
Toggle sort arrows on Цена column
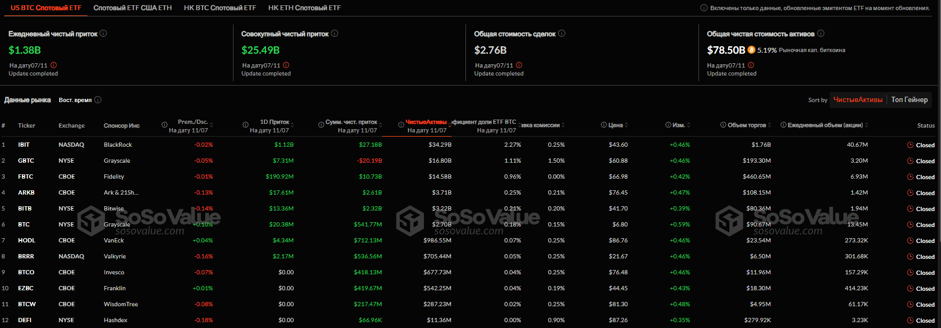click(626, 125)
